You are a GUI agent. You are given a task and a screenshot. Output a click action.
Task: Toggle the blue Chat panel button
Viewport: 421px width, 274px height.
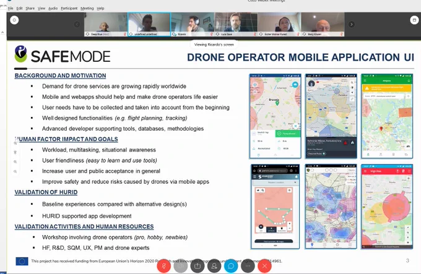click(x=231, y=266)
